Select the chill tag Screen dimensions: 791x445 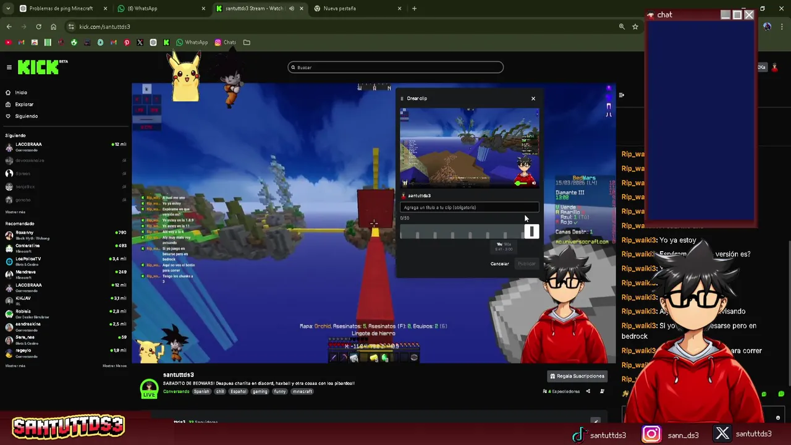pyautogui.click(x=220, y=391)
